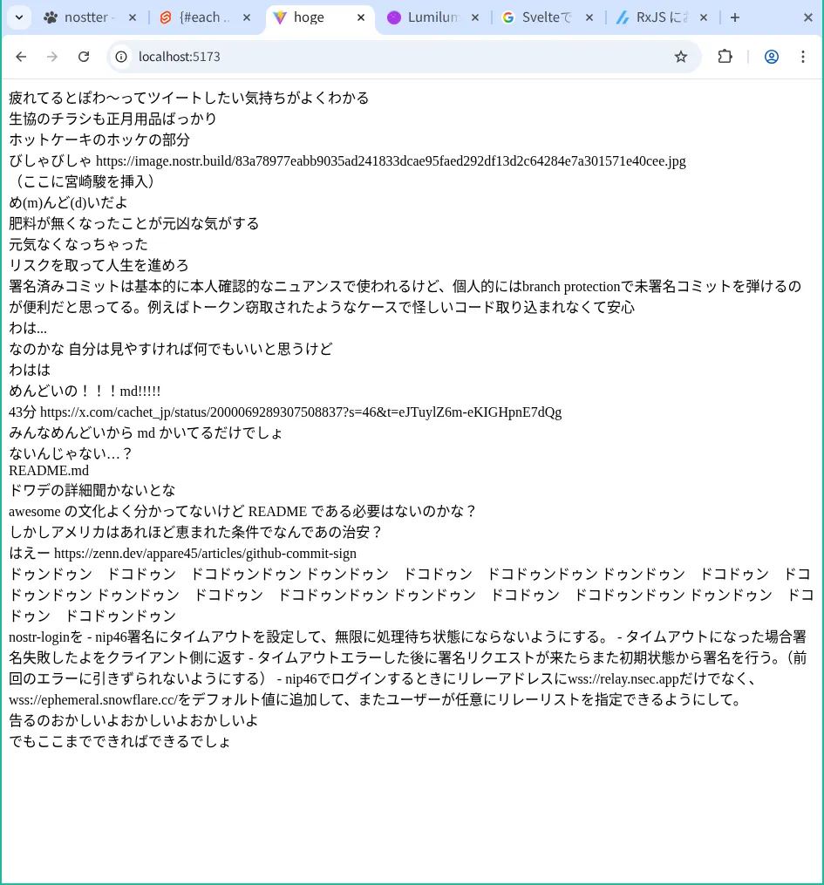Click the image.nostr.build jpg URL text
The width and height of the screenshot is (824, 885).
(391, 161)
